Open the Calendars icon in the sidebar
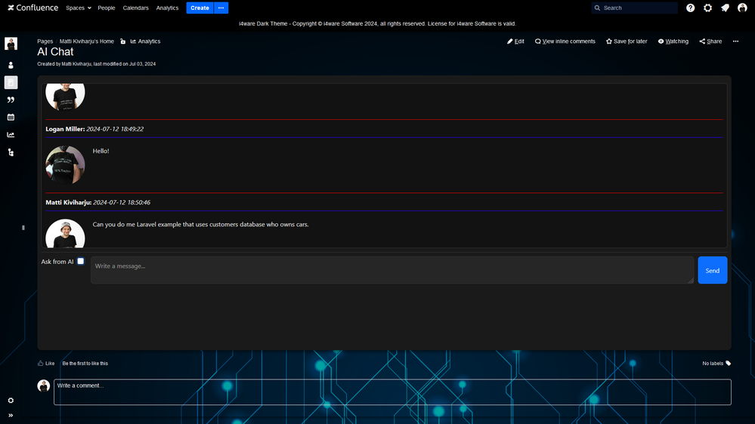 pyautogui.click(x=11, y=117)
